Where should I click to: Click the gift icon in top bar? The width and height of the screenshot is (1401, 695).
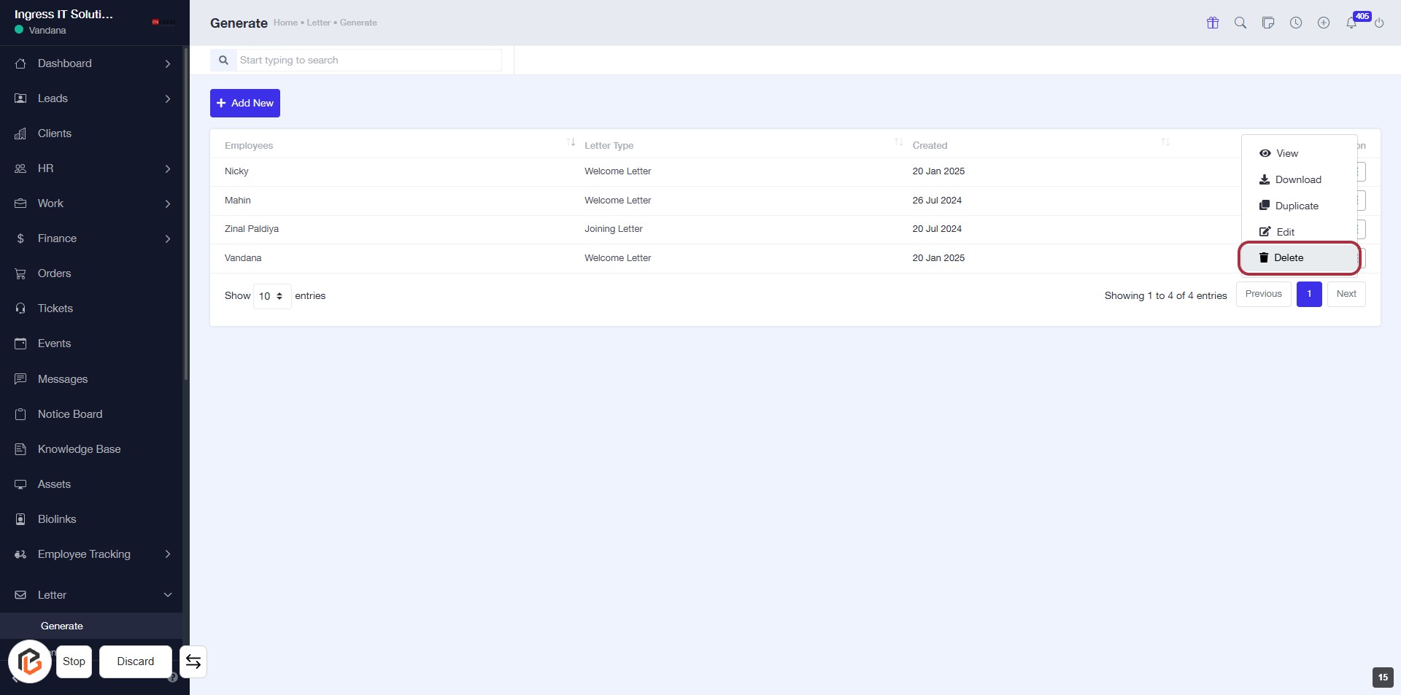point(1213,23)
